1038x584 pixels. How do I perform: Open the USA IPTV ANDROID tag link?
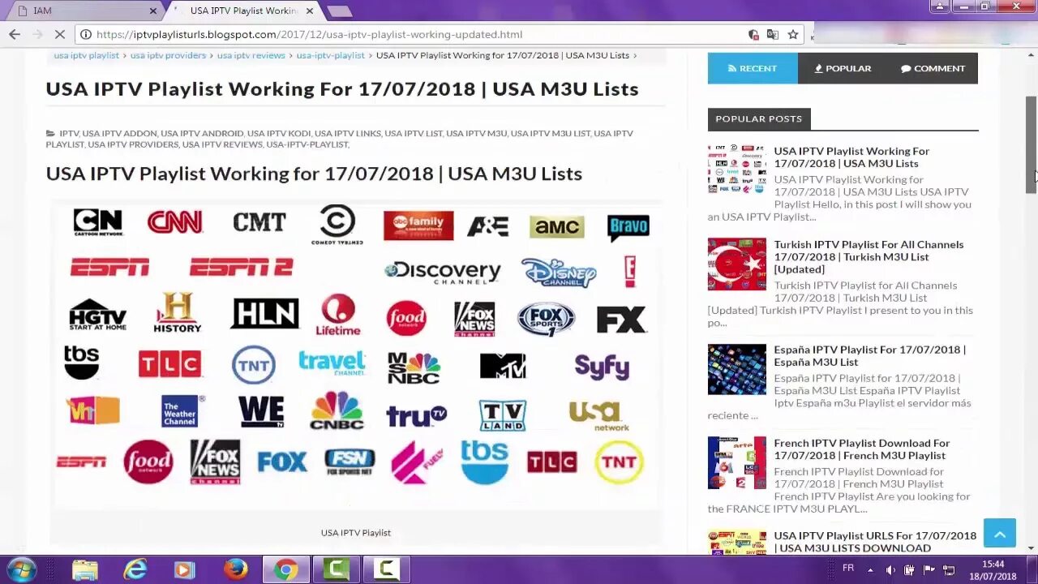click(x=202, y=133)
